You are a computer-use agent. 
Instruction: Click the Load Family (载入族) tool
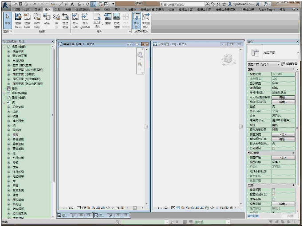point(137,21)
